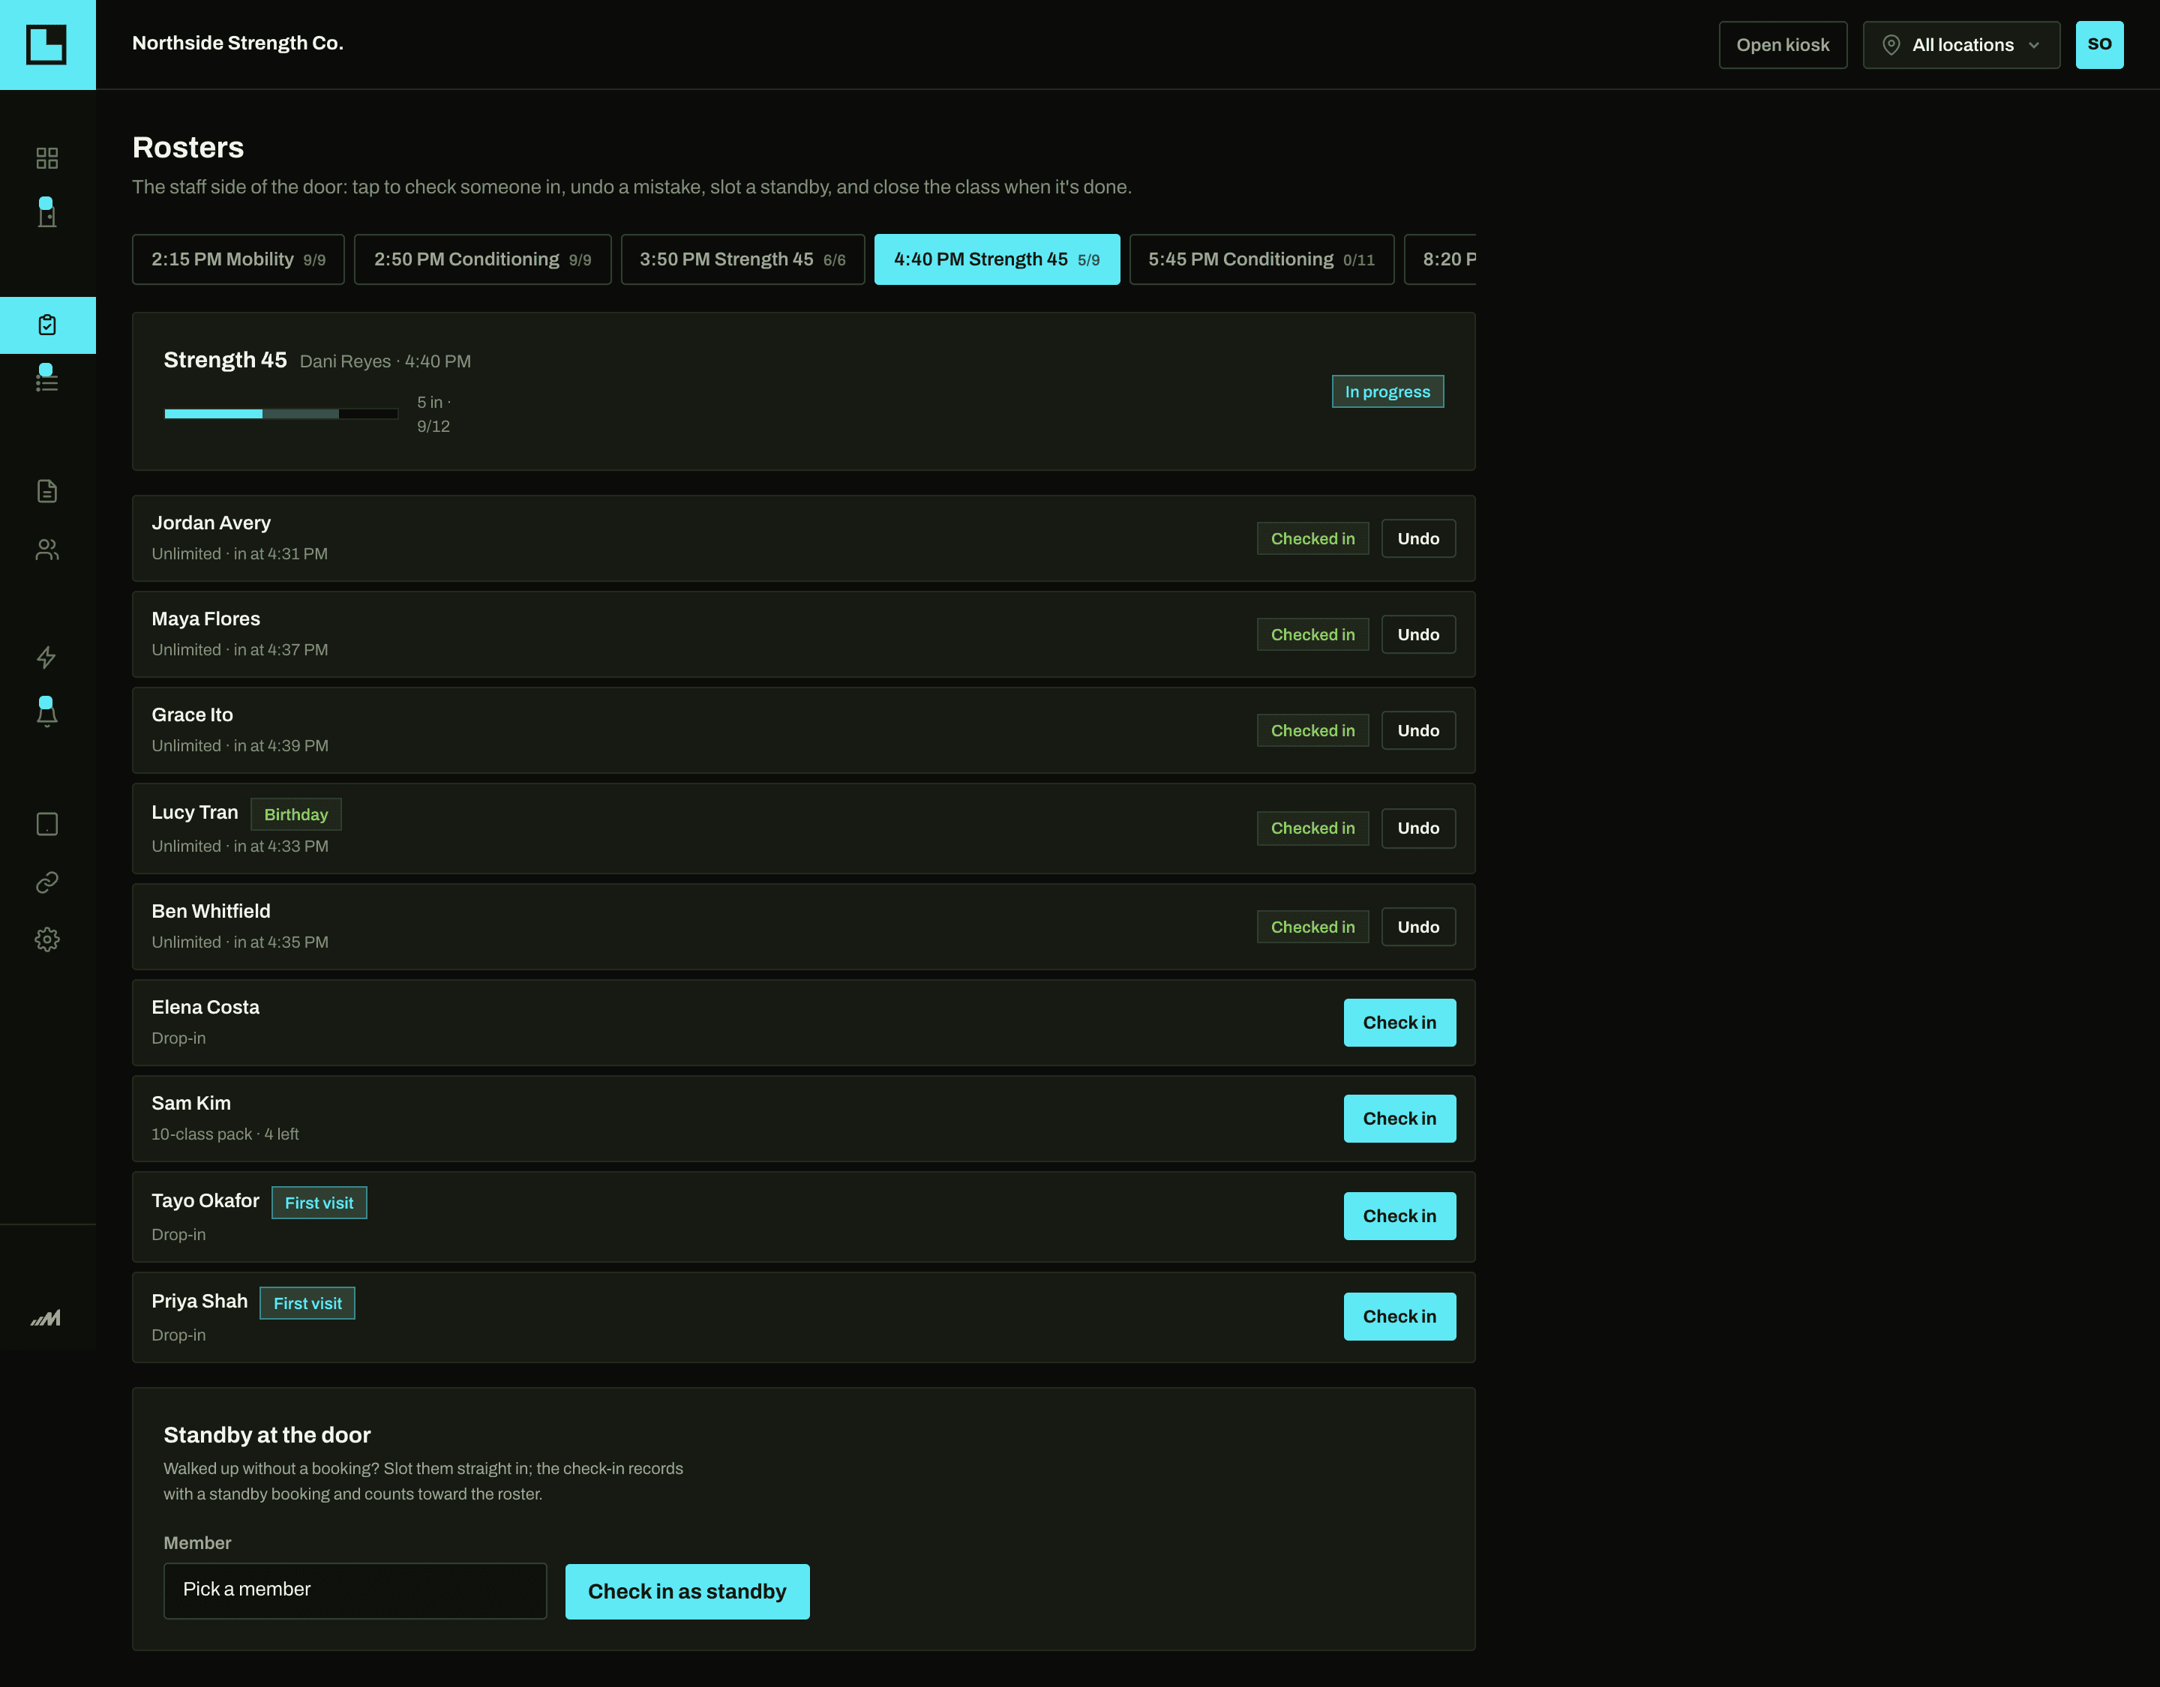Click the Check in as standby button
This screenshot has width=2160, height=1687.
[687, 1591]
